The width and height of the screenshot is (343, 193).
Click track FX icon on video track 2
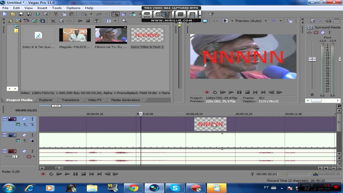pyautogui.click(x=18, y=141)
